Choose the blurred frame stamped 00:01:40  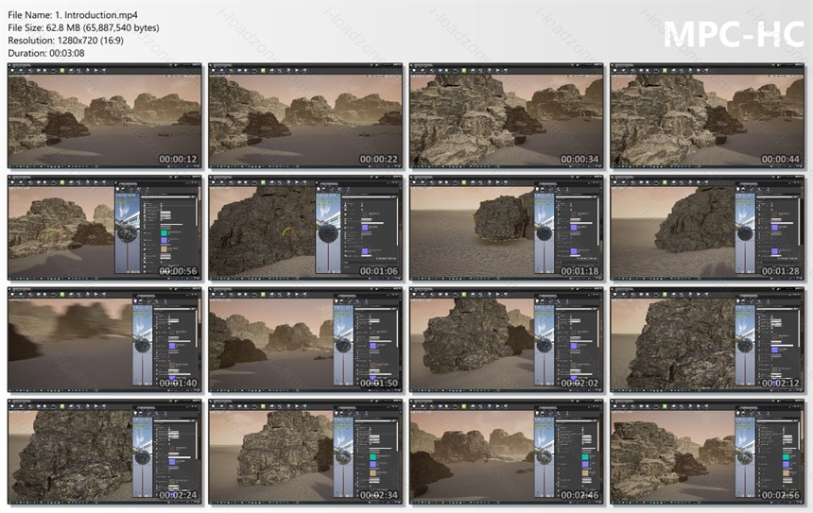(x=105, y=339)
